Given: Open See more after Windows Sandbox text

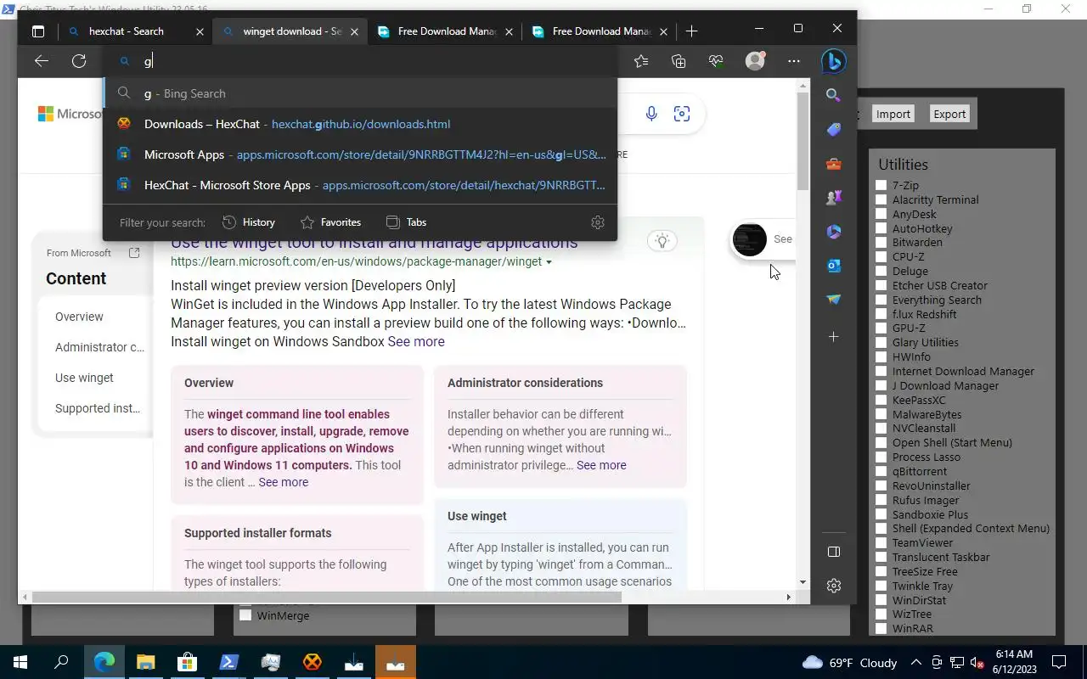Looking at the screenshot, I should pos(416,341).
